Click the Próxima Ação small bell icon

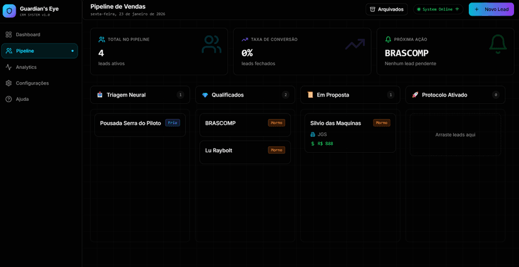[388, 39]
